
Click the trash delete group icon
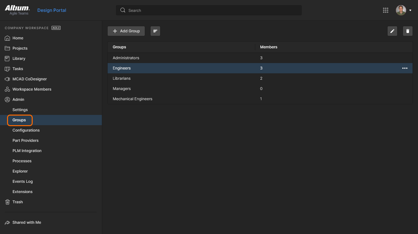pyautogui.click(x=407, y=31)
